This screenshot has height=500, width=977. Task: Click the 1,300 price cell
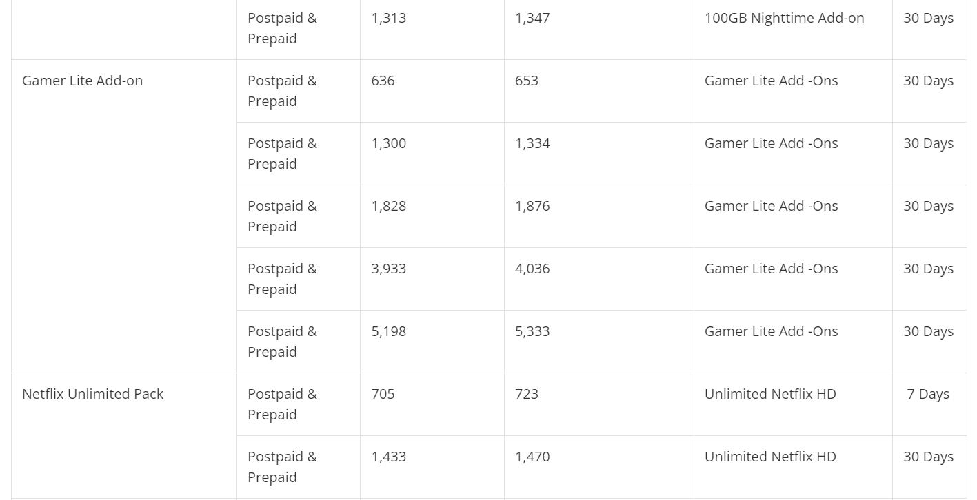click(389, 143)
